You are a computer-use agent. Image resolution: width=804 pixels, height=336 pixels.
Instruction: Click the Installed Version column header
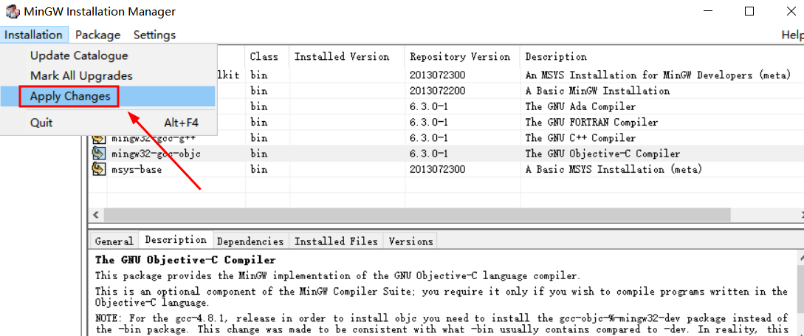(347, 56)
